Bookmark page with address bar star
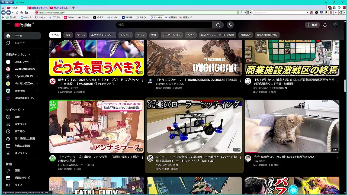This screenshot has height=195, width=347. pos(241,12)
